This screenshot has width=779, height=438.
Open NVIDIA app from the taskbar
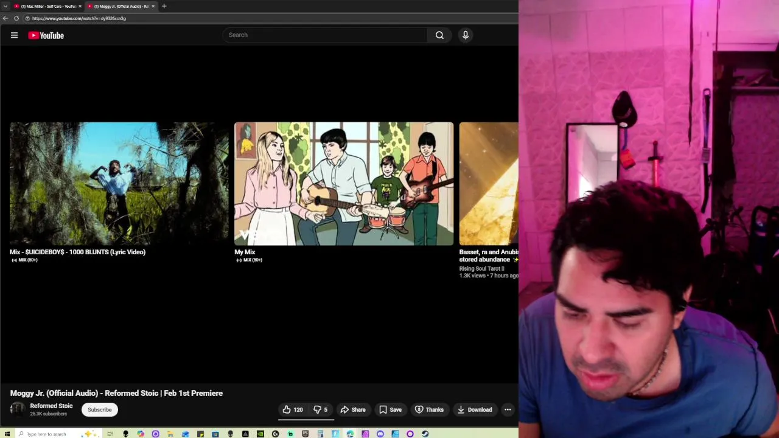click(260, 434)
